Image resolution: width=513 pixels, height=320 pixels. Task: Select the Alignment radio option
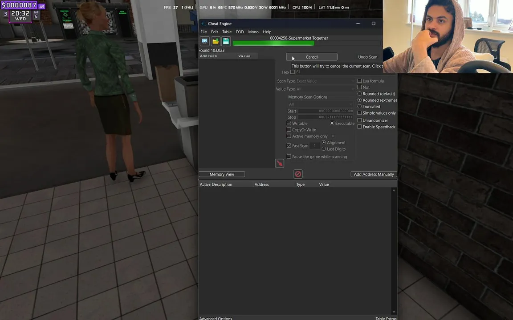(324, 142)
